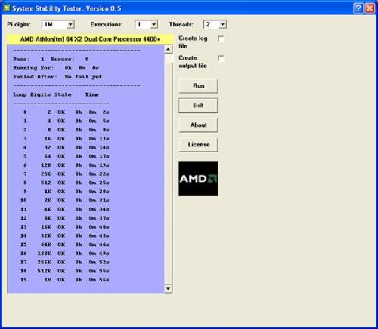Select loop 14 row with 32K digits
Image resolution: width=378 pixels, height=329 pixels.
(x=65, y=235)
